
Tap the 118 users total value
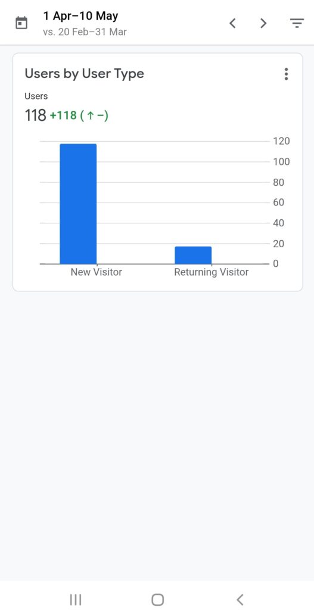click(x=35, y=116)
